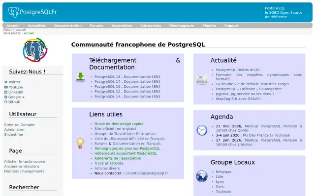Click the Administrer link
The image size is (315, 196).
coord(14,129)
